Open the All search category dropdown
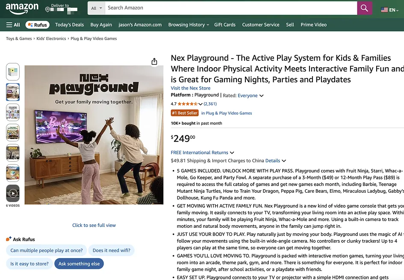 96,8
